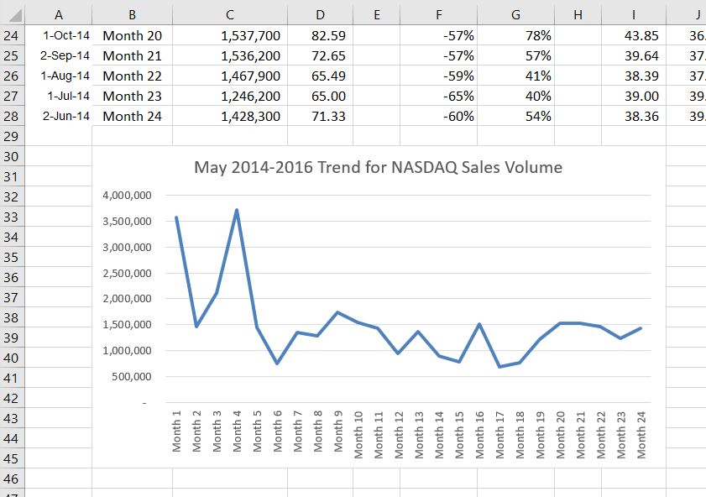Click the -65% cell in column F
The width and height of the screenshot is (706, 497).
tap(438, 96)
